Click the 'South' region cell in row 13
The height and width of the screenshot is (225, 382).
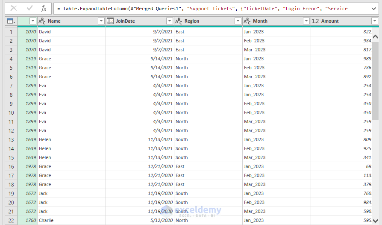208,139
